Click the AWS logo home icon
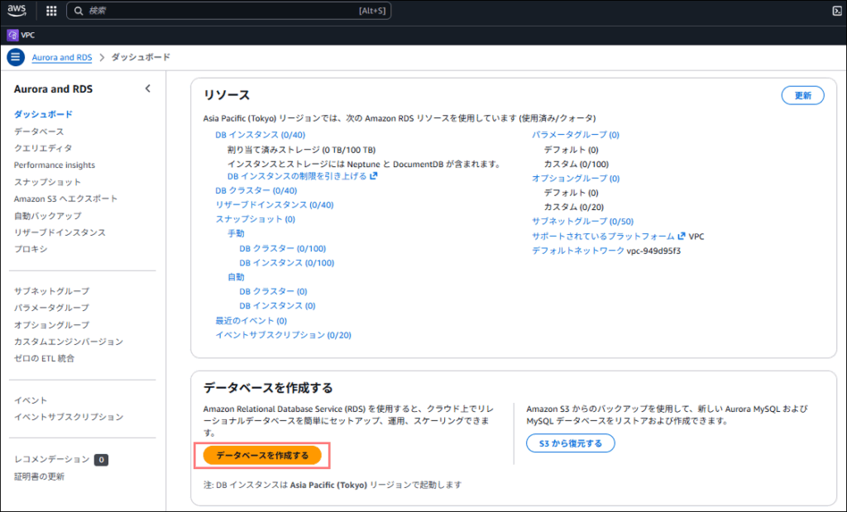Image resolution: width=847 pixels, height=512 pixels. point(19,11)
